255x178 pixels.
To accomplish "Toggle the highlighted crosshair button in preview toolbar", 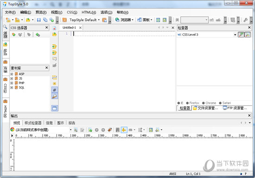I will (124, 130).
